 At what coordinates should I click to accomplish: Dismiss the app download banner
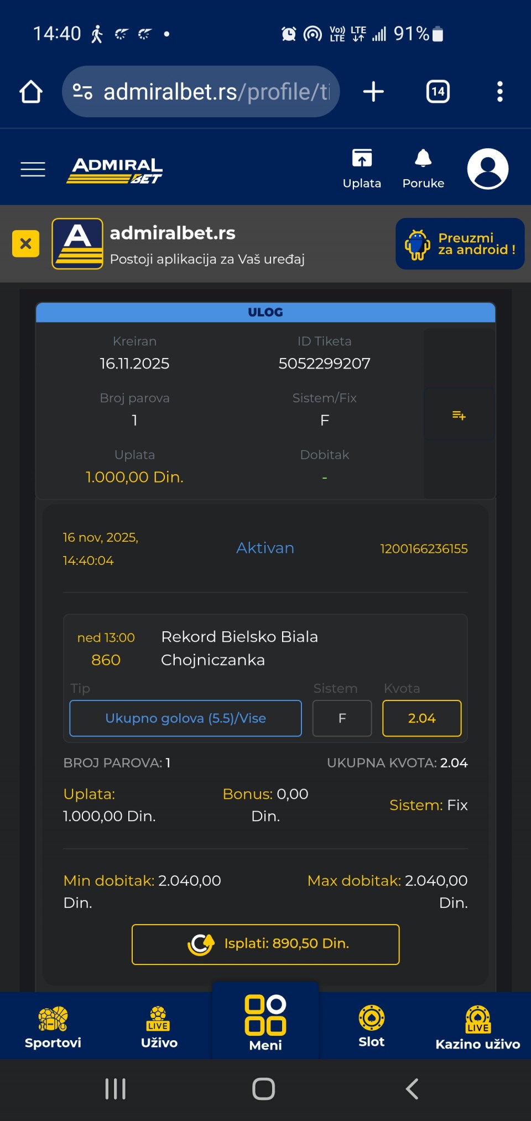(25, 243)
